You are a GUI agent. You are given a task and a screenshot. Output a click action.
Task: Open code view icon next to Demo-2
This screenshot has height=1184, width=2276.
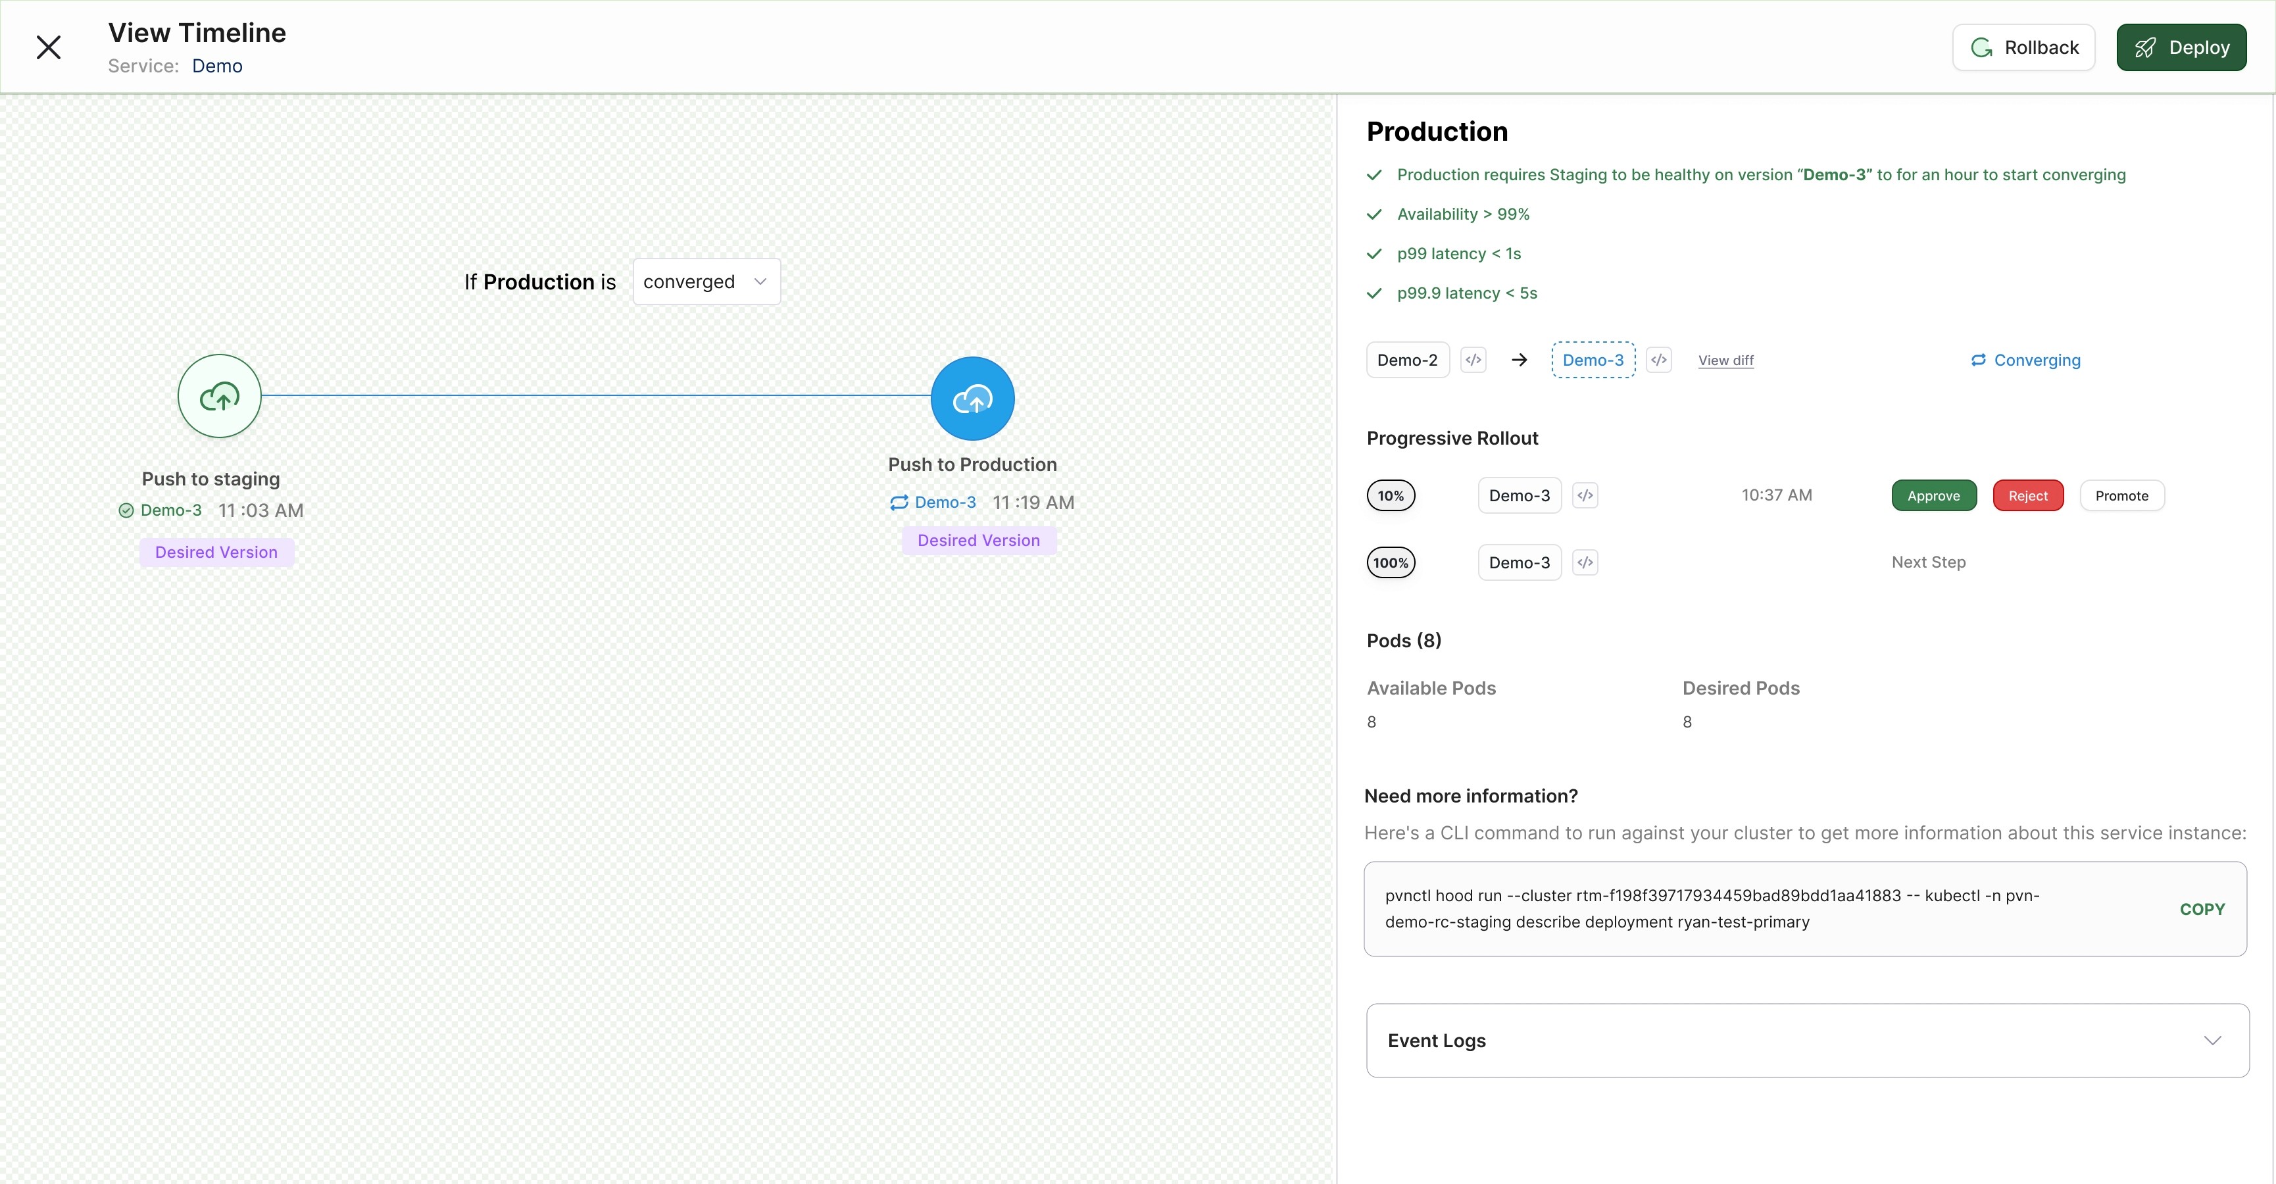(1473, 360)
